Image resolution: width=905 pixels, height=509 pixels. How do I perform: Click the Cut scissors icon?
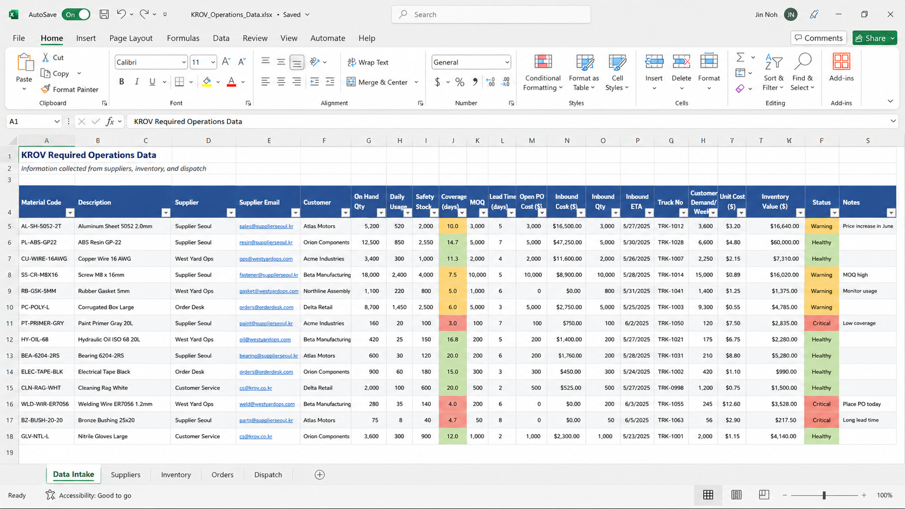pyautogui.click(x=46, y=57)
